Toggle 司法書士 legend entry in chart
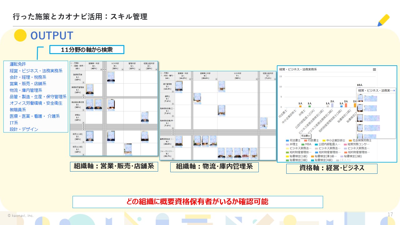The height and width of the screenshot is (225, 400). click(x=294, y=141)
